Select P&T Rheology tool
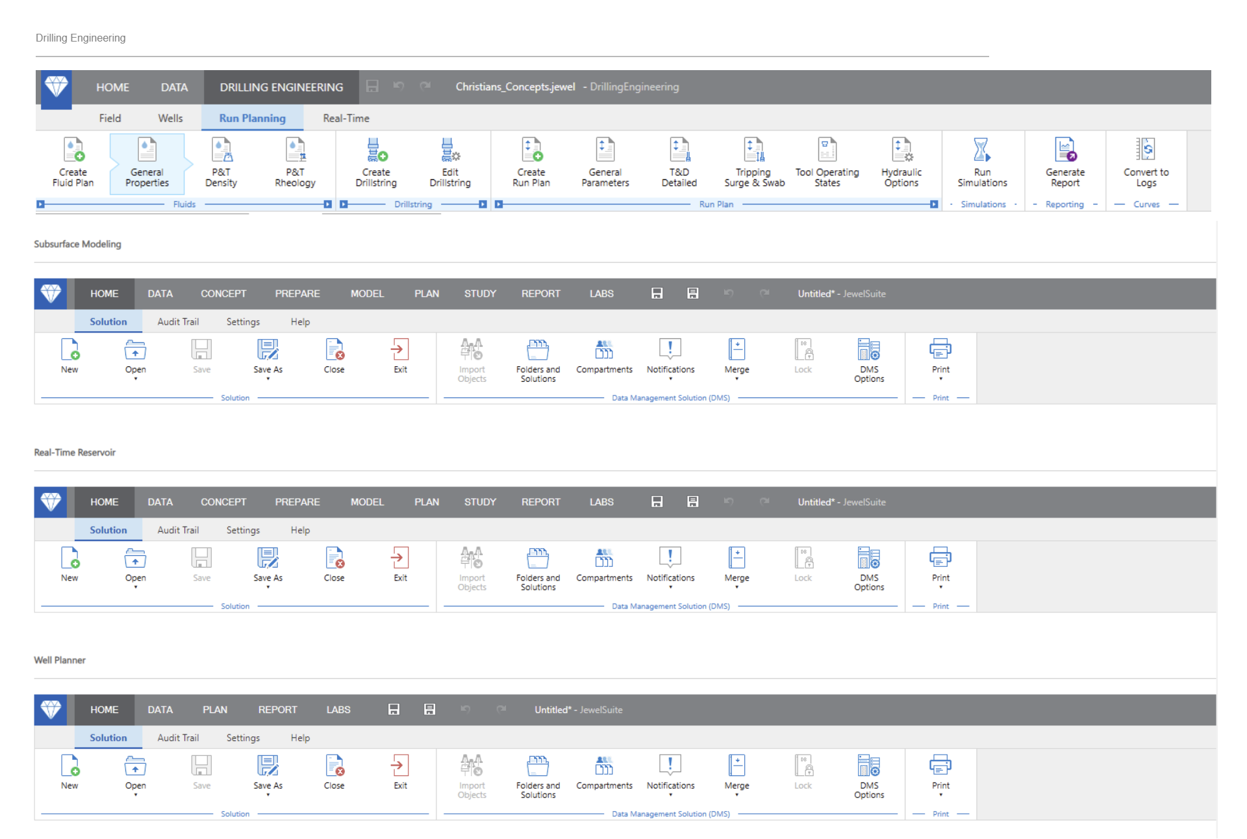The width and height of the screenshot is (1247, 839). [296, 162]
